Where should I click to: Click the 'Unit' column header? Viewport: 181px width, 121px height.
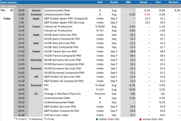100,2
